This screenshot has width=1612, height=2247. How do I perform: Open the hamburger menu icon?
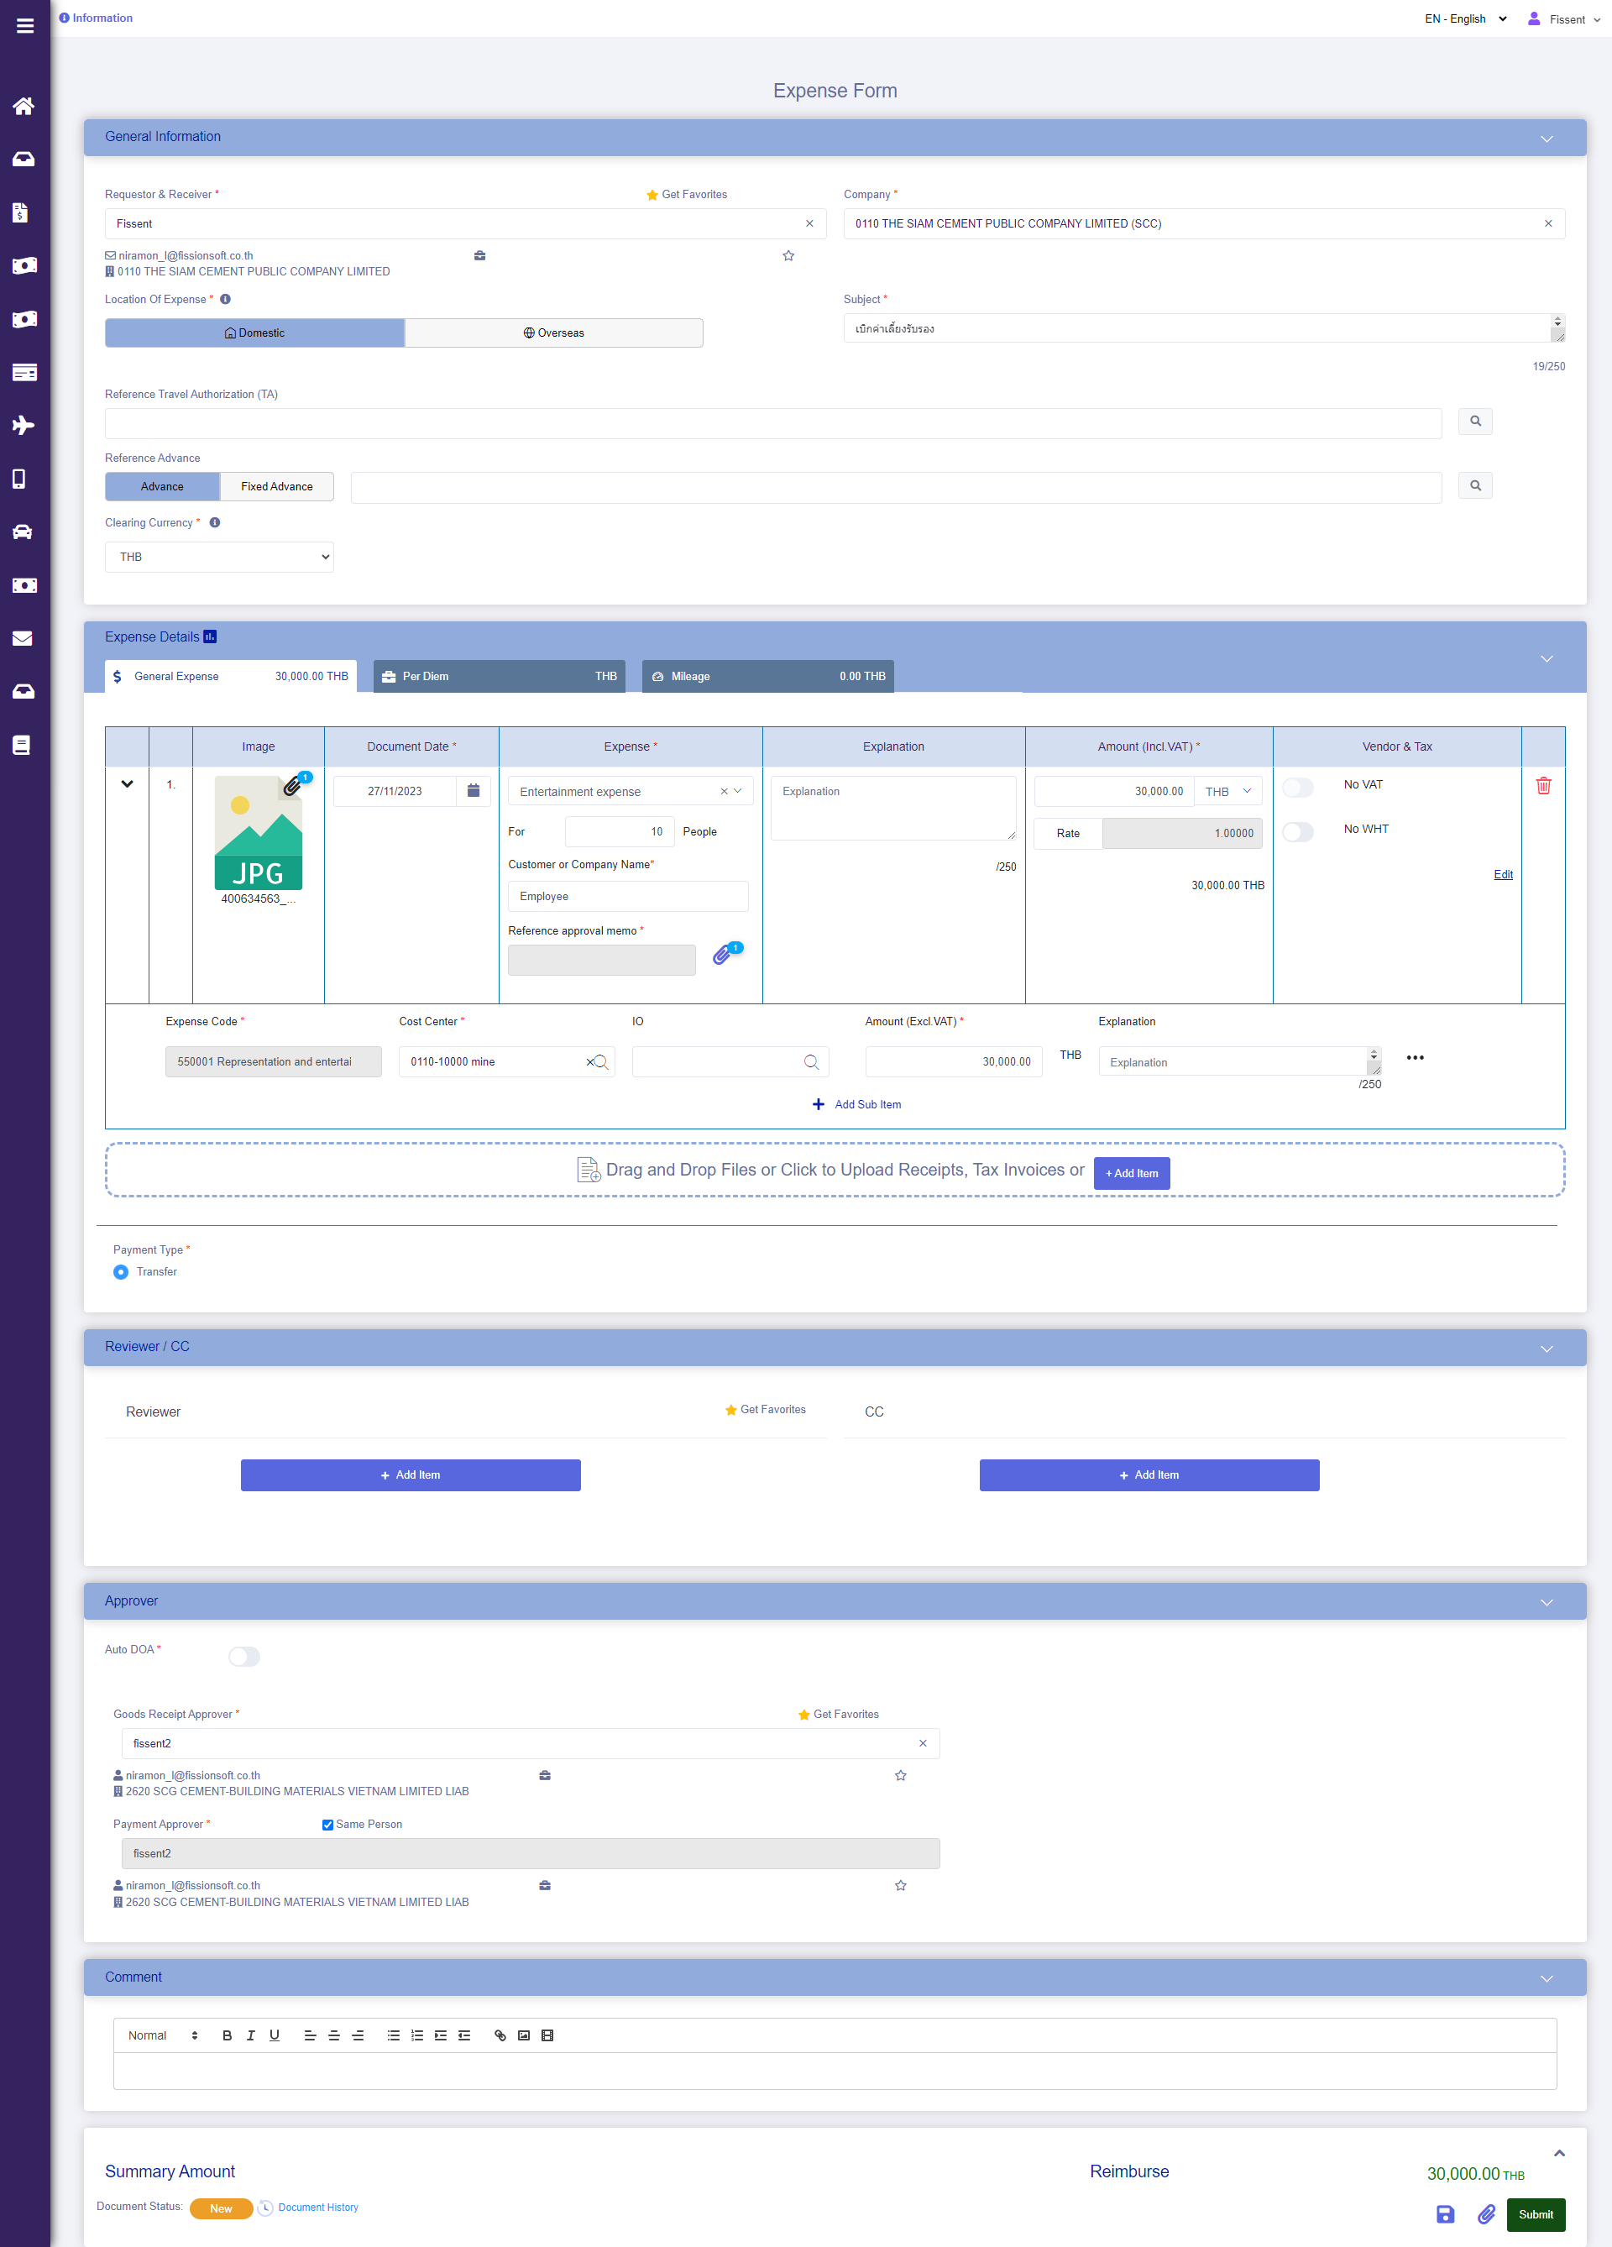tap(25, 26)
